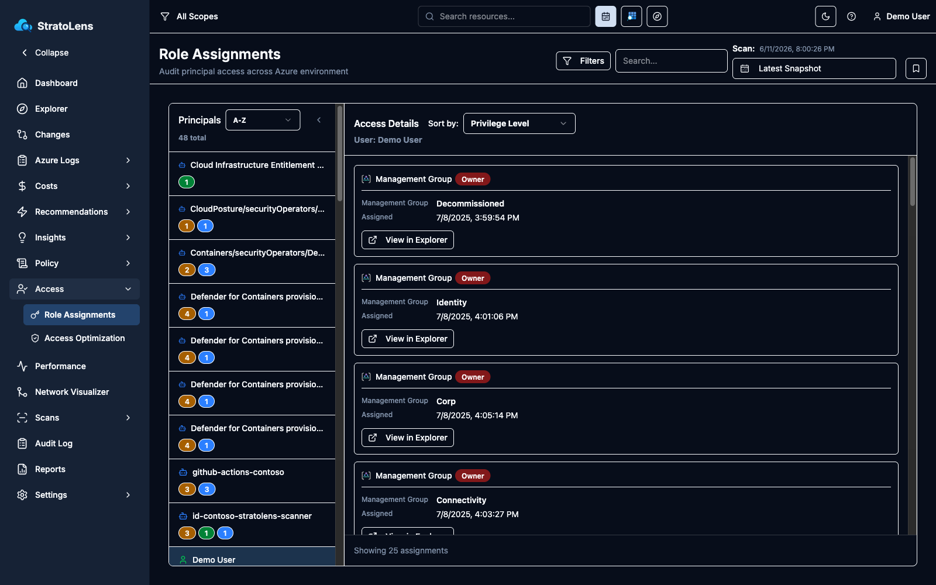The height and width of the screenshot is (585, 936).
Task: Select Demo User in principals list
Action: point(252,557)
